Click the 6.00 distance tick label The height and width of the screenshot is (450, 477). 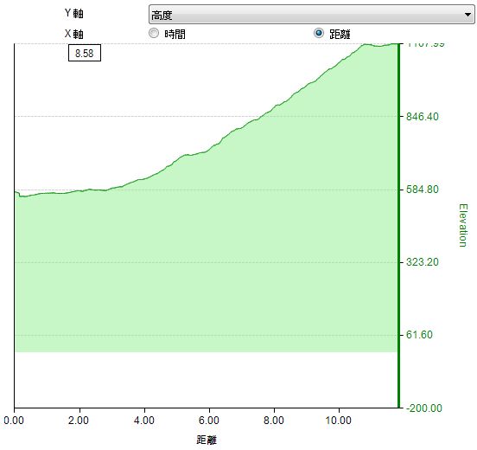click(x=209, y=421)
